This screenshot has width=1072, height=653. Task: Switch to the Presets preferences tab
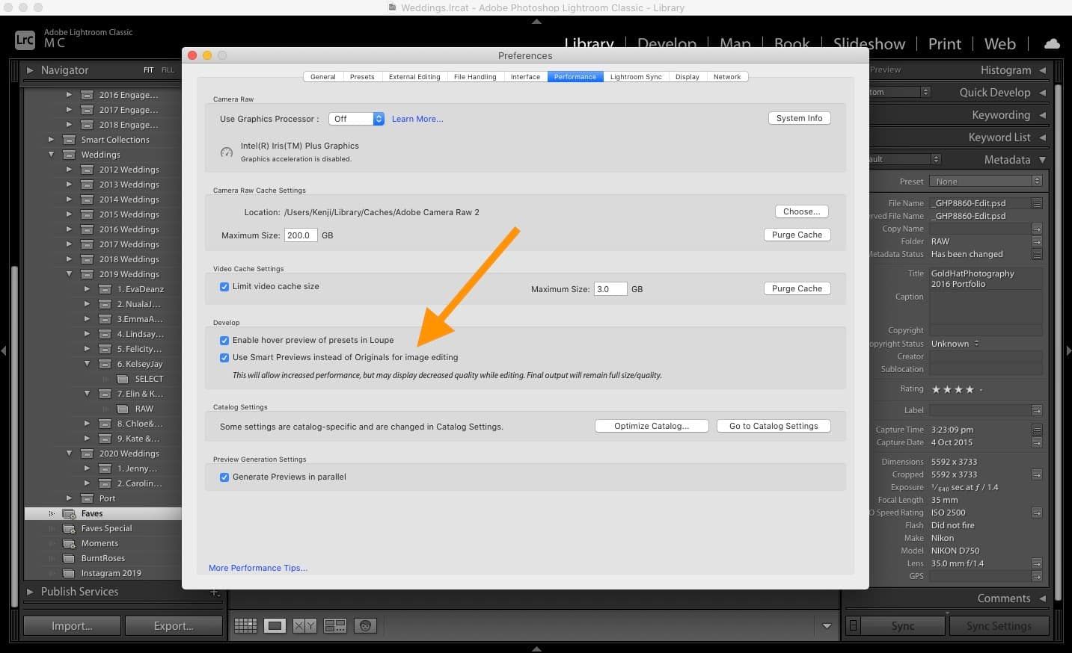pos(362,77)
